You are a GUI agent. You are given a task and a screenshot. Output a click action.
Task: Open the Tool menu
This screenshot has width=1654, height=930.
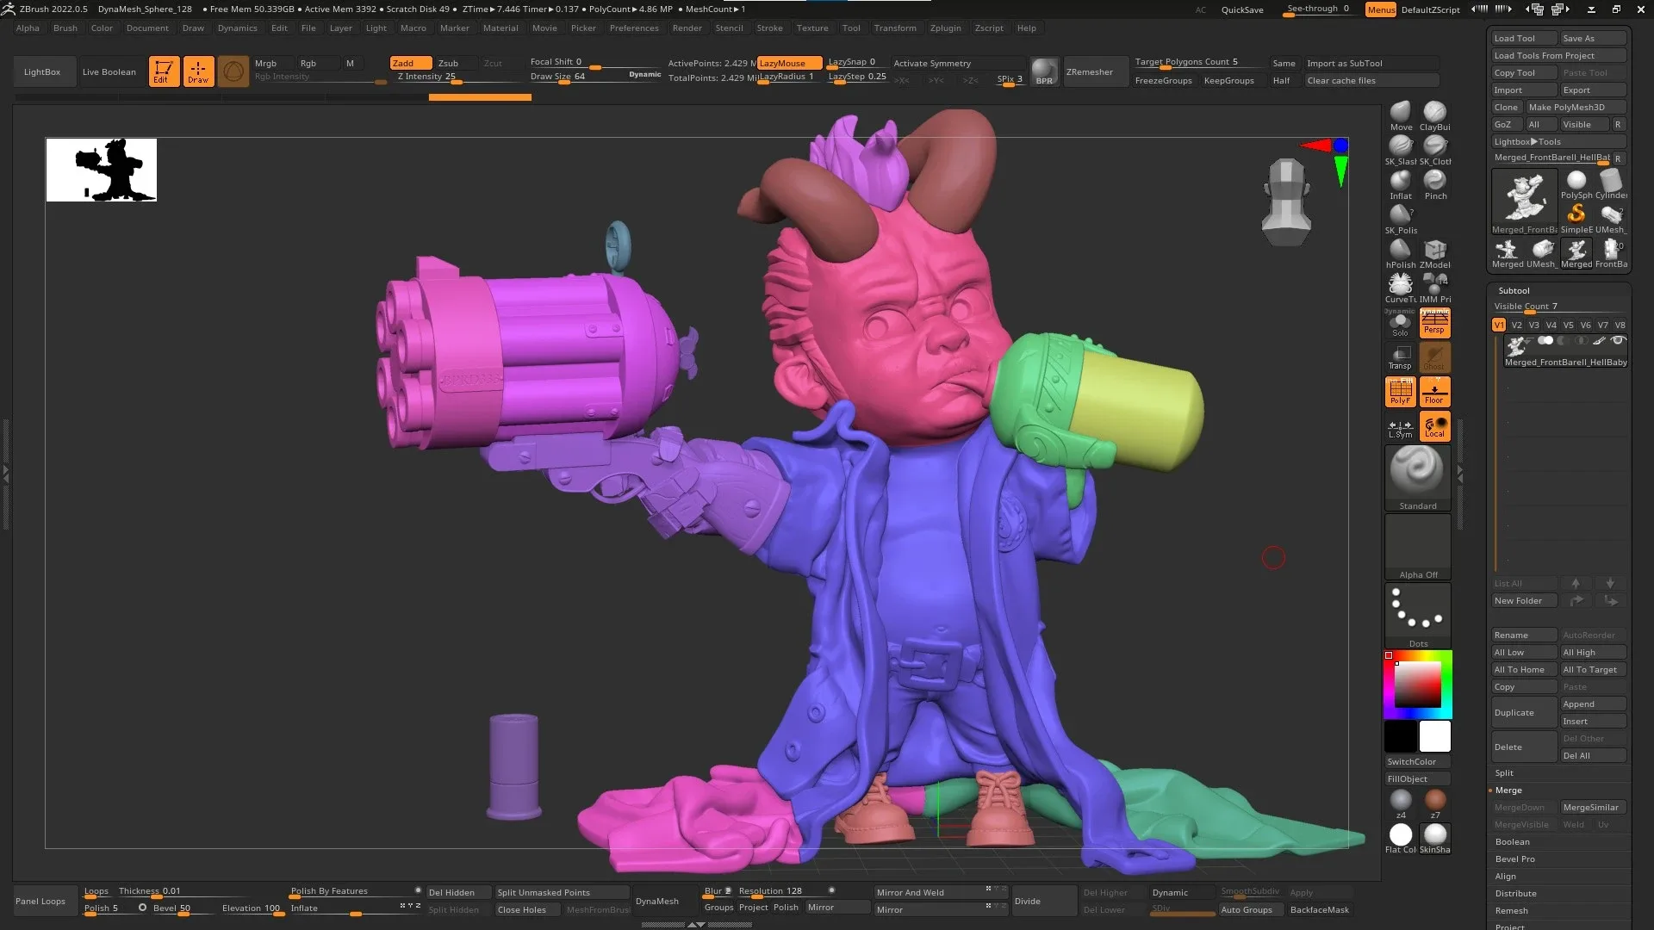(x=851, y=28)
